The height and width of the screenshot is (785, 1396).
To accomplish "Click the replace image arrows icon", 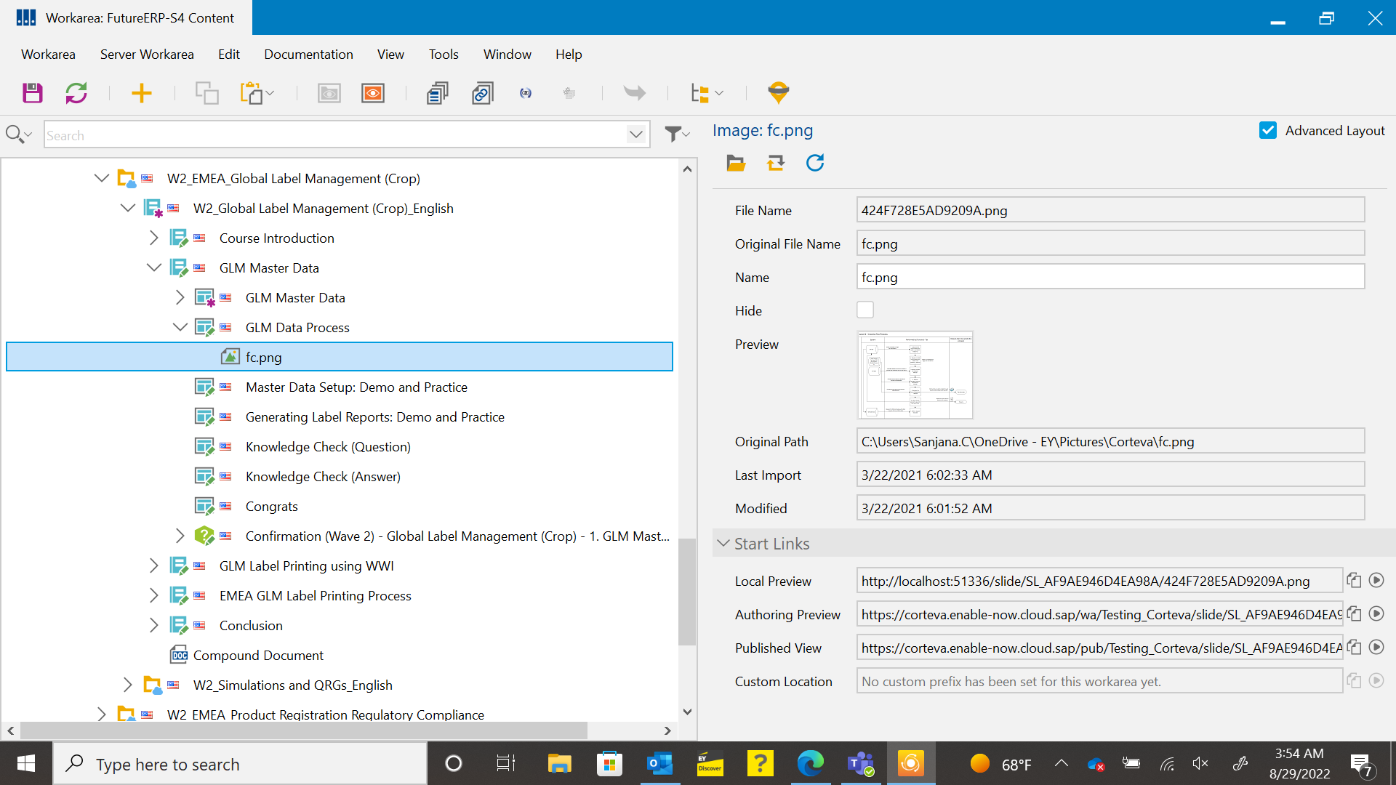I will point(776,163).
